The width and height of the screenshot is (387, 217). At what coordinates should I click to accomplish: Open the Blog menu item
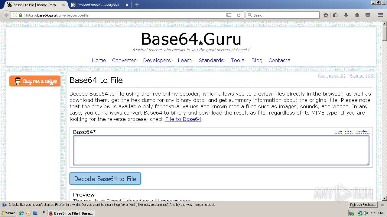pyautogui.click(x=257, y=60)
